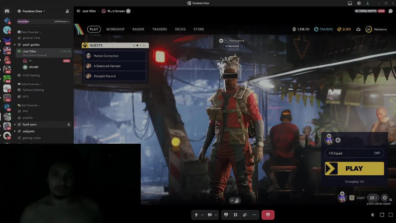Open the soundboard icon in call bar
The height and width of the screenshot is (223, 396).
click(x=245, y=215)
